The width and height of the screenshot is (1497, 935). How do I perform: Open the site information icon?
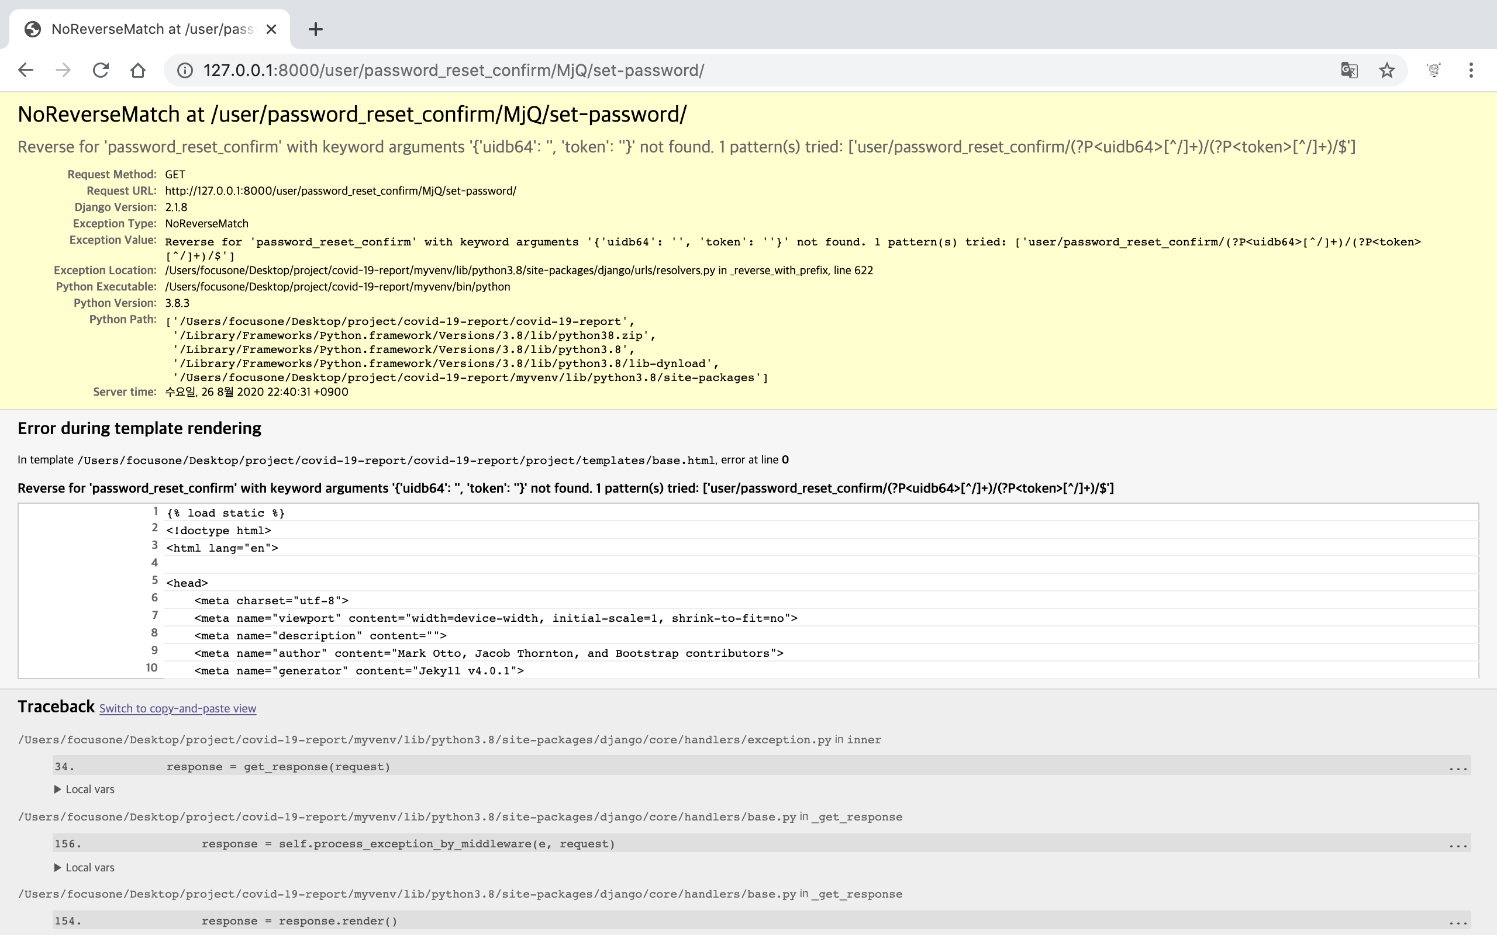[x=184, y=71]
